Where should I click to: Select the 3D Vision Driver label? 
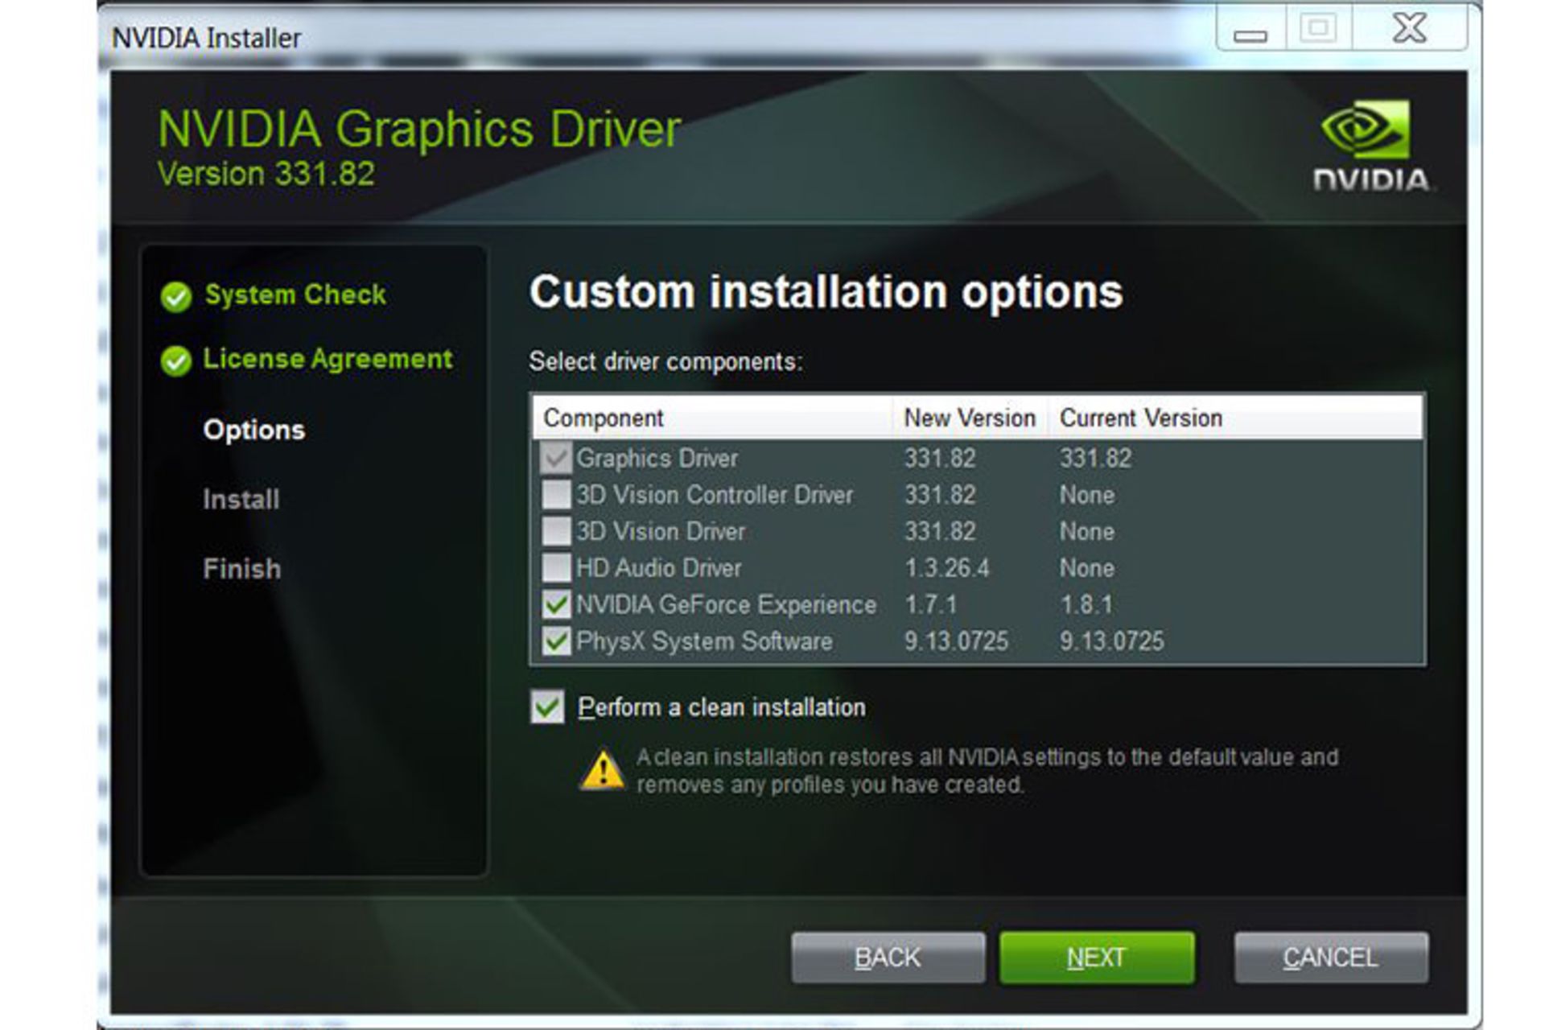coord(661,531)
